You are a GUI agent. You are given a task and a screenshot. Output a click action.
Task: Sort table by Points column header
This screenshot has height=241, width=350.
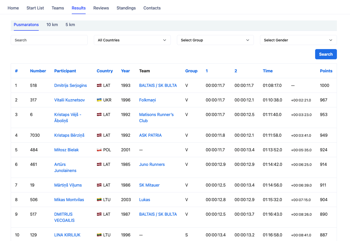coord(326,71)
